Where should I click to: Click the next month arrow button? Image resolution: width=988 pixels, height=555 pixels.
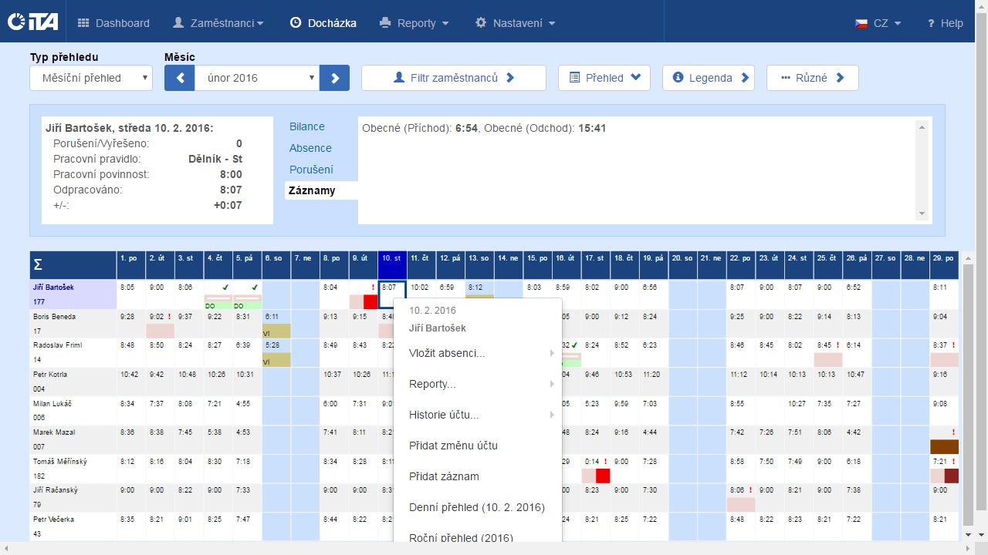point(334,78)
